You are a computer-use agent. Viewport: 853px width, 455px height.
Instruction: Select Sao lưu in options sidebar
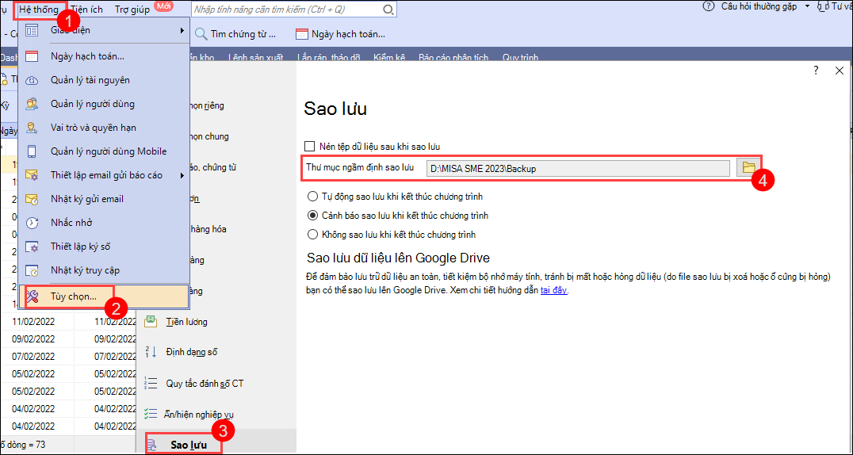tap(188, 445)
